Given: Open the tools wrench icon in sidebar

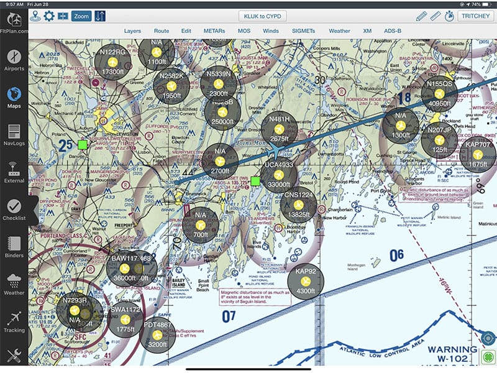Looking at the screenshot, I should coord(14,356).
